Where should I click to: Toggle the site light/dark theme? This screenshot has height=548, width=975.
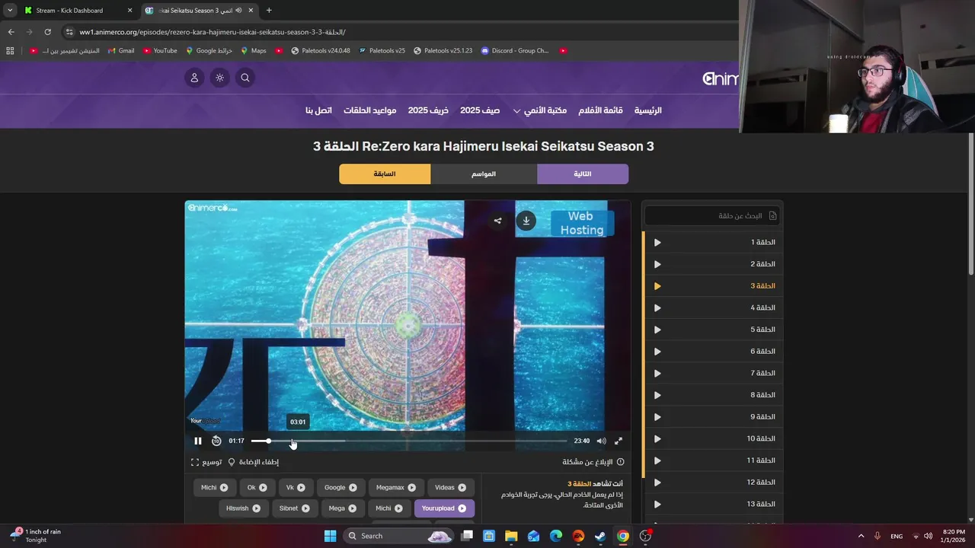point(220,78)
